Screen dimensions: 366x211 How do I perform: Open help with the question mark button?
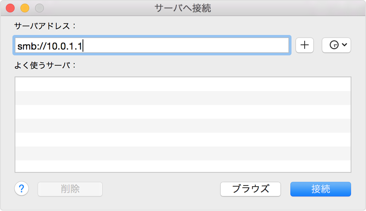pyautogui.click(x=22, y=189)
